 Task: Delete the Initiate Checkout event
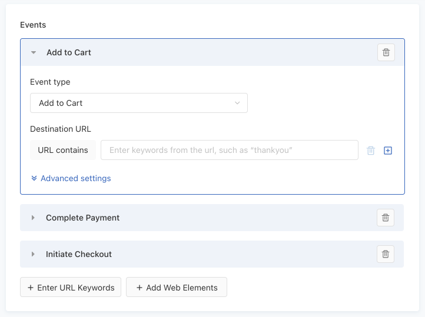click(386, 254)
